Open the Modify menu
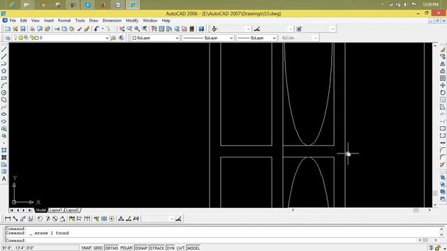 (132, 20)
